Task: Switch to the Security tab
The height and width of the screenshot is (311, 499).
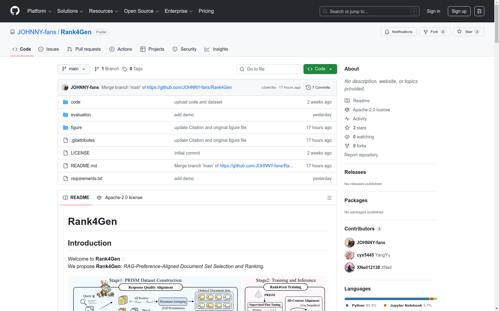Action: [185, 49]
